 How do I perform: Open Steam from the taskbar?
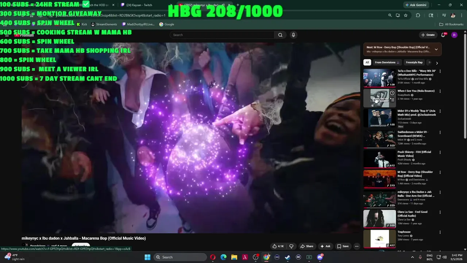tap(287, 257)
